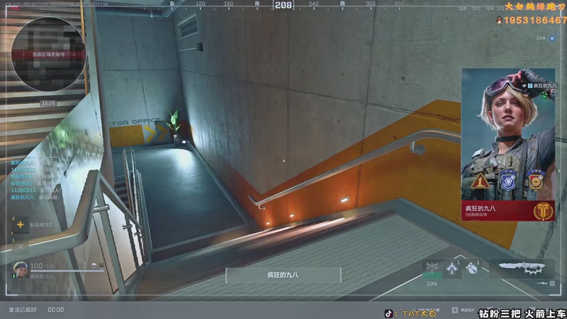Click the 当前区域无信号 red banner

tap(48, 55)
